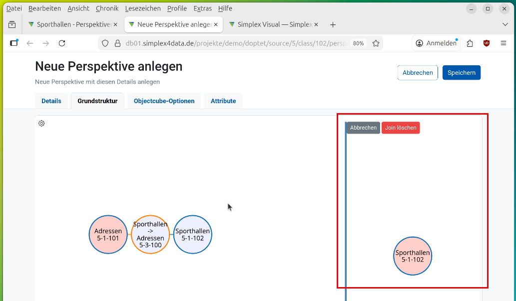Click the blue Speichern button

(x=461, y=73)
